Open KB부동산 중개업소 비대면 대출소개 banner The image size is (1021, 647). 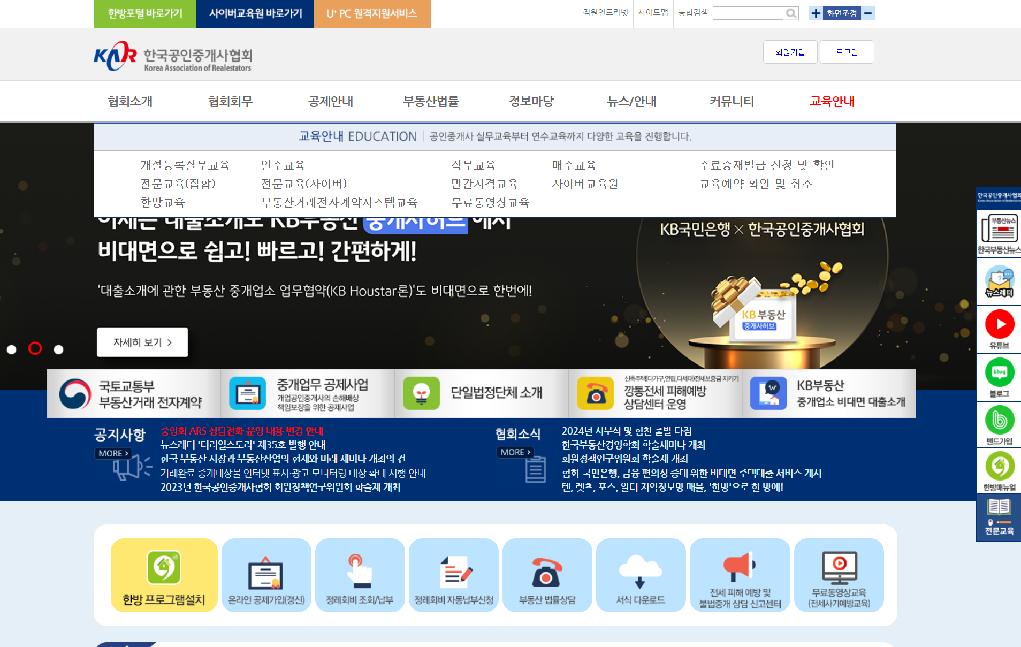(x=829, y=393)
